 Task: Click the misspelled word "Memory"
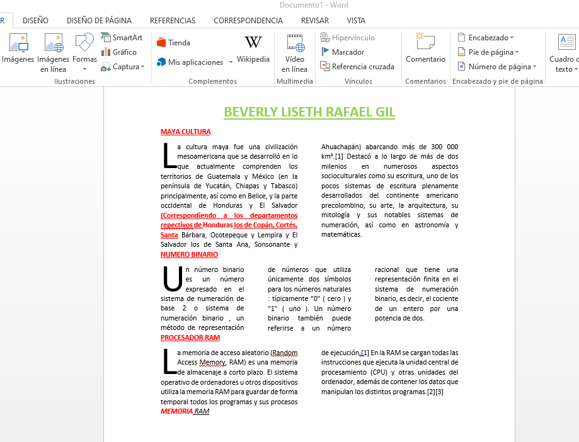tap(212, 362)
